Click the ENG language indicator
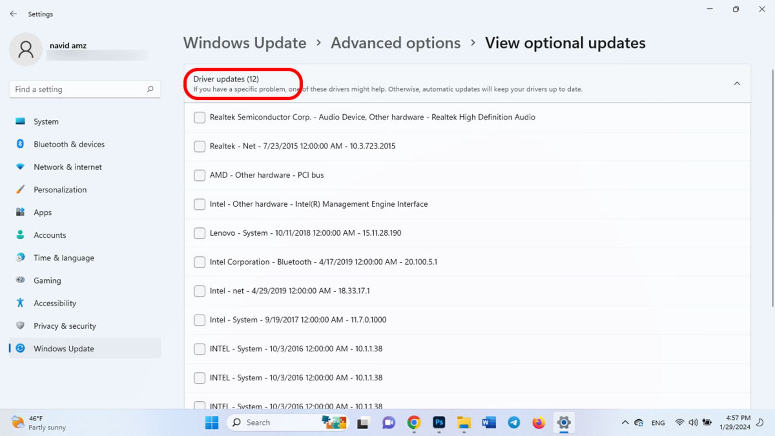Screen dimensions: 775x436 (x=658, y=423)
